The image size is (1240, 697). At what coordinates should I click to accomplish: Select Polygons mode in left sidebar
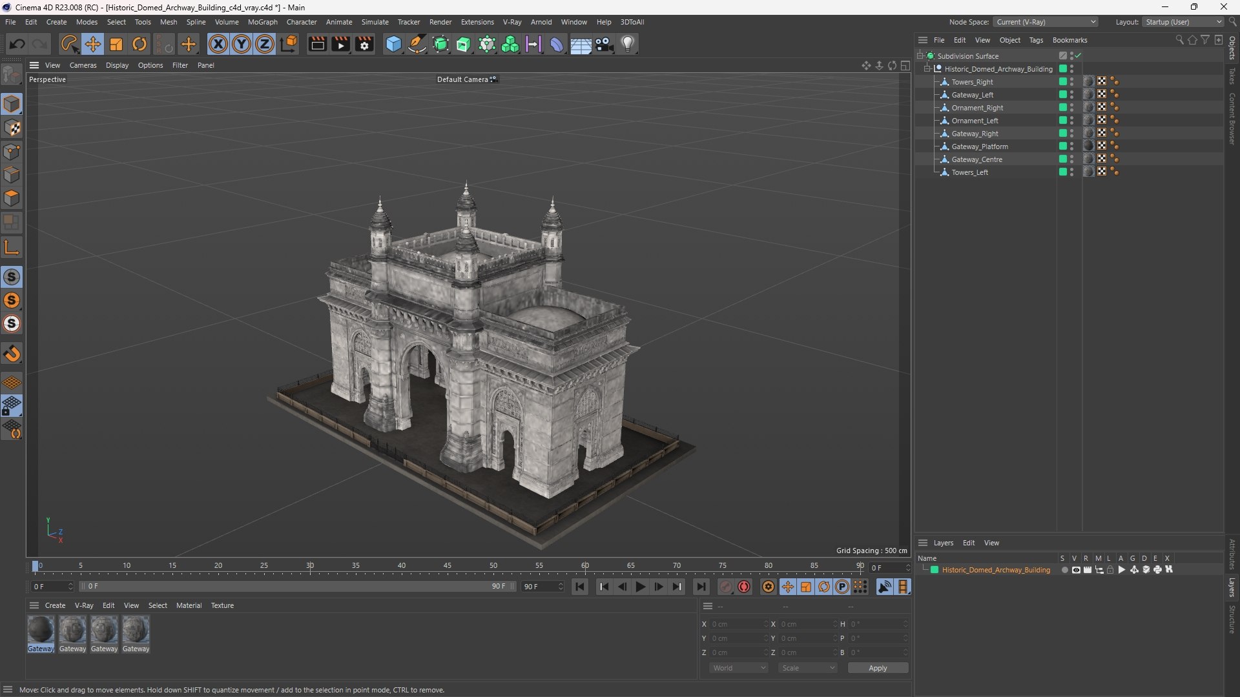coord(12,198)
